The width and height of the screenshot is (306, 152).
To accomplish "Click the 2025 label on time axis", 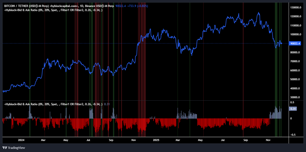I will pos(157,140).
